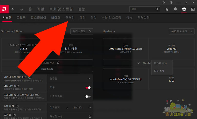Switch to settings 성능 tab
The width and height of the screenshot is (197, 119).
[129, 18]
